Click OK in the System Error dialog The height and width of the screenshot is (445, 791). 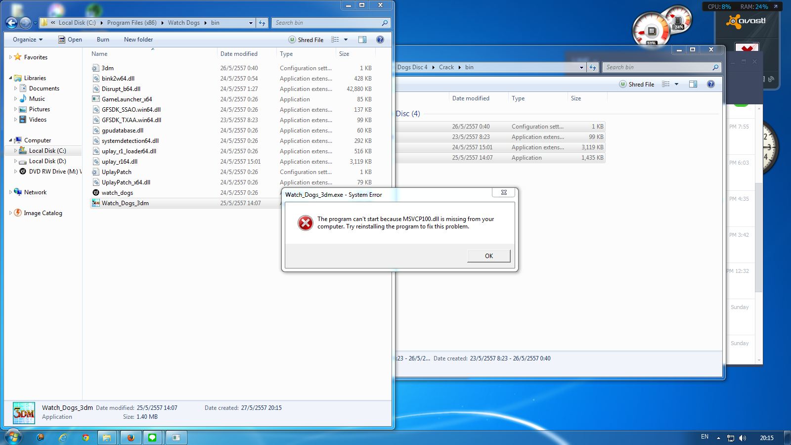[x=488, y=256]
